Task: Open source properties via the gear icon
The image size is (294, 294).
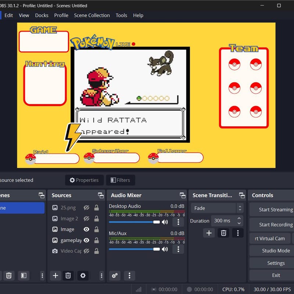Action: (83, 276)
